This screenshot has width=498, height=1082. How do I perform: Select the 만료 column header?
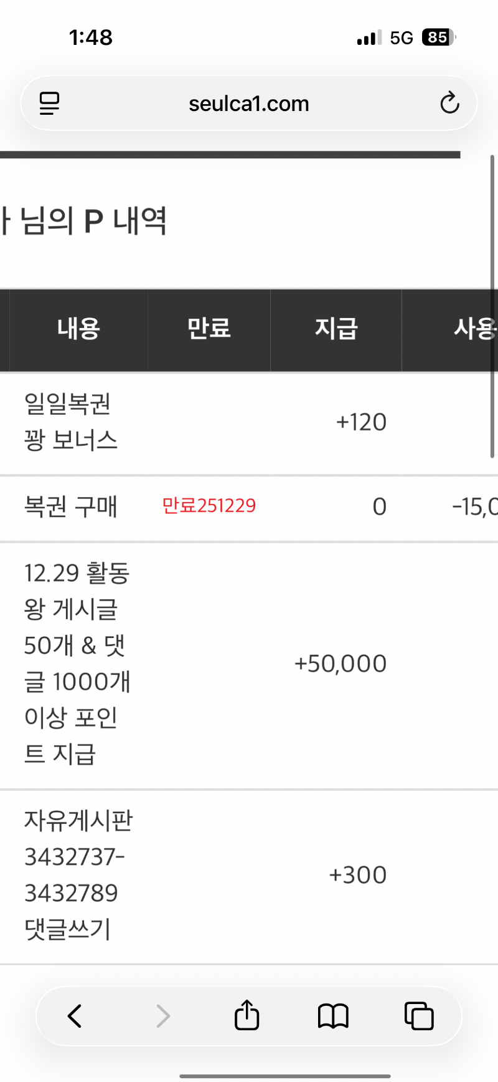pyautogui.click(x=209, y=329)
